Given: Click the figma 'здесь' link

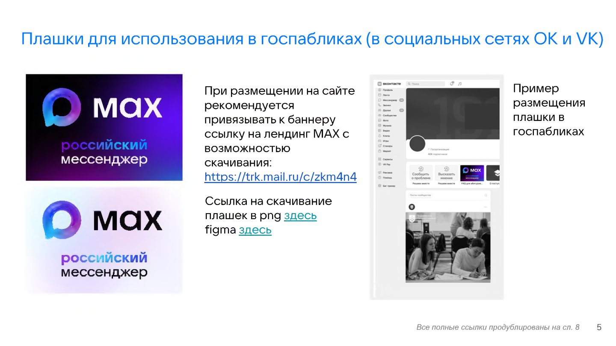Looking at the screenshot, I should (x=255, y=230).
